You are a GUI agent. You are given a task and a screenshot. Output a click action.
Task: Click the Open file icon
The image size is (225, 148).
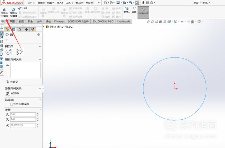point(112,2)
